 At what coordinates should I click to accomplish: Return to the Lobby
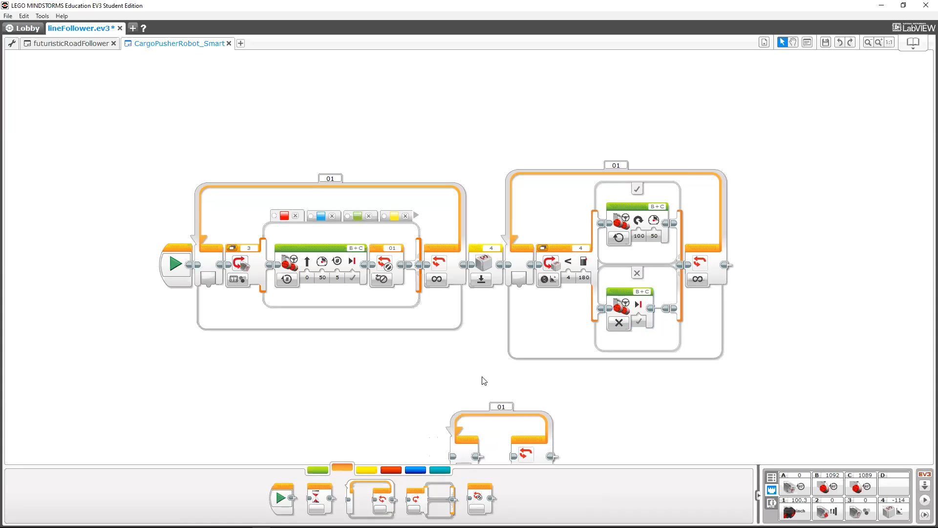22,28
